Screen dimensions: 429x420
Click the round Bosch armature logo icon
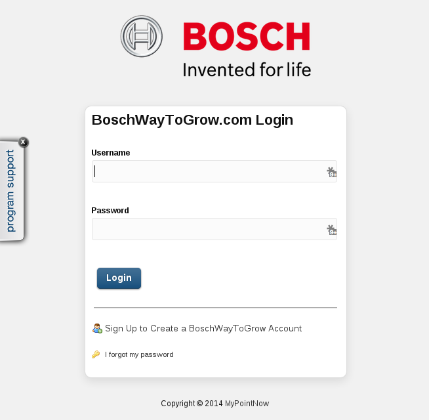tap(142, 36)
